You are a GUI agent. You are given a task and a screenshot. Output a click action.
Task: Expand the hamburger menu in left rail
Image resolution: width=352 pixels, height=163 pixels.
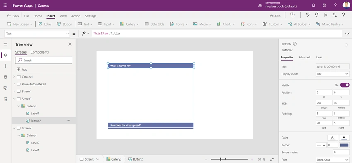pyautogui.click(x=5, y=44)
